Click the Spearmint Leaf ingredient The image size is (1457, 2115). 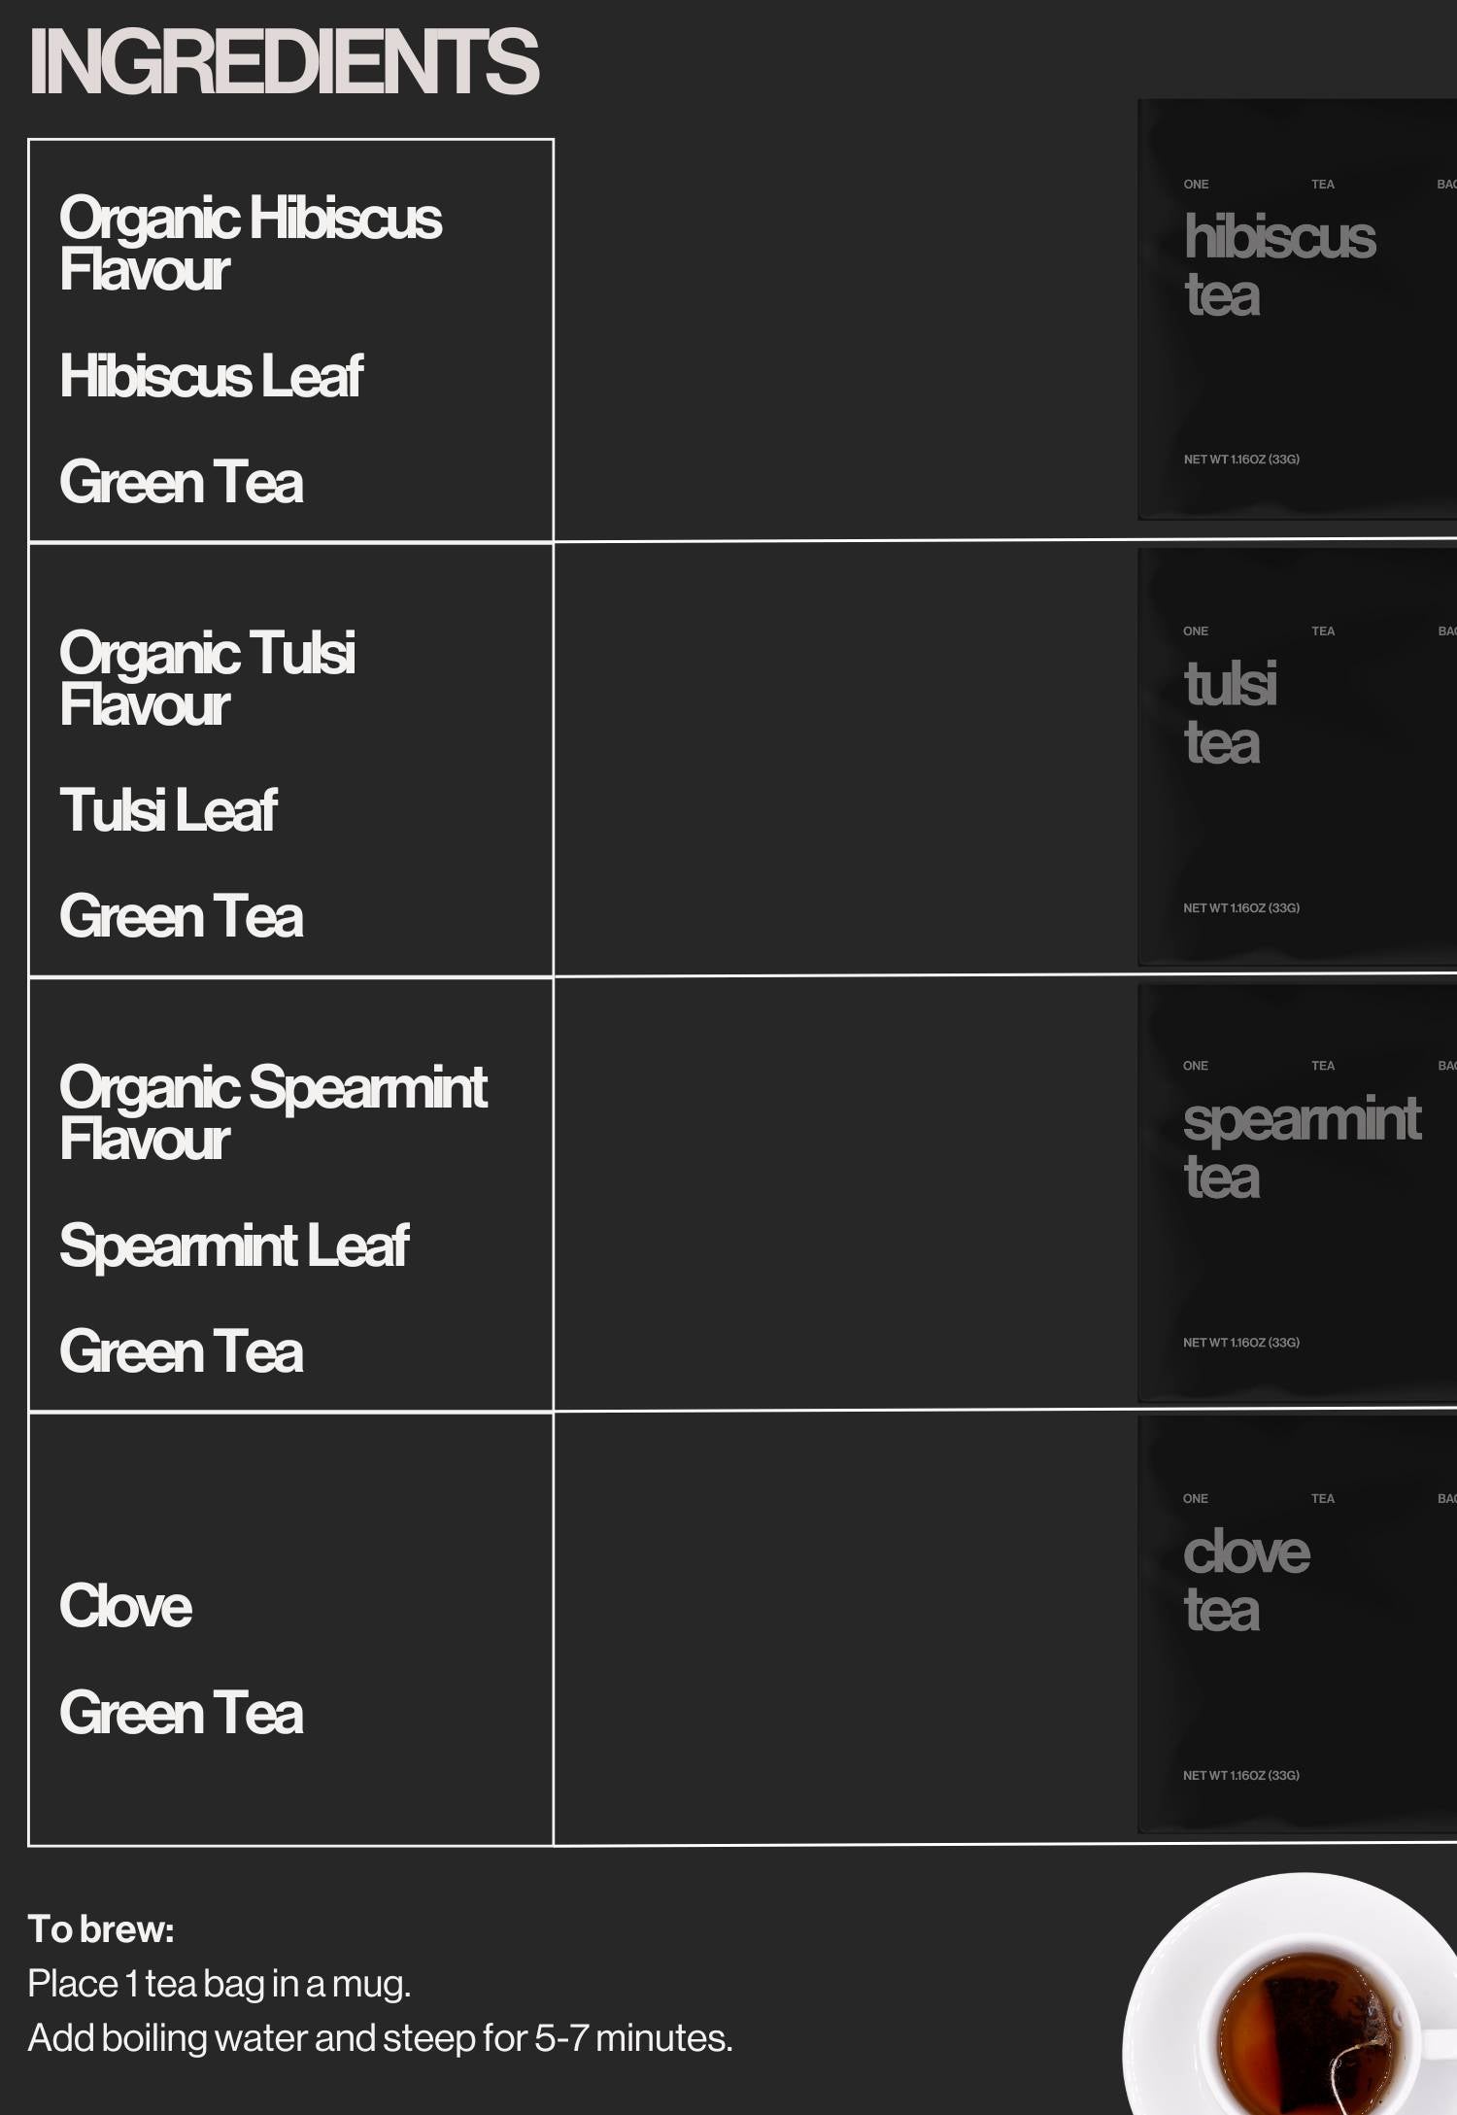[233, 1245]
